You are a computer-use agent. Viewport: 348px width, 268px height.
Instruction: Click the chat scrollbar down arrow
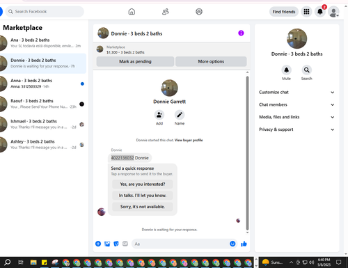[247, 232]
